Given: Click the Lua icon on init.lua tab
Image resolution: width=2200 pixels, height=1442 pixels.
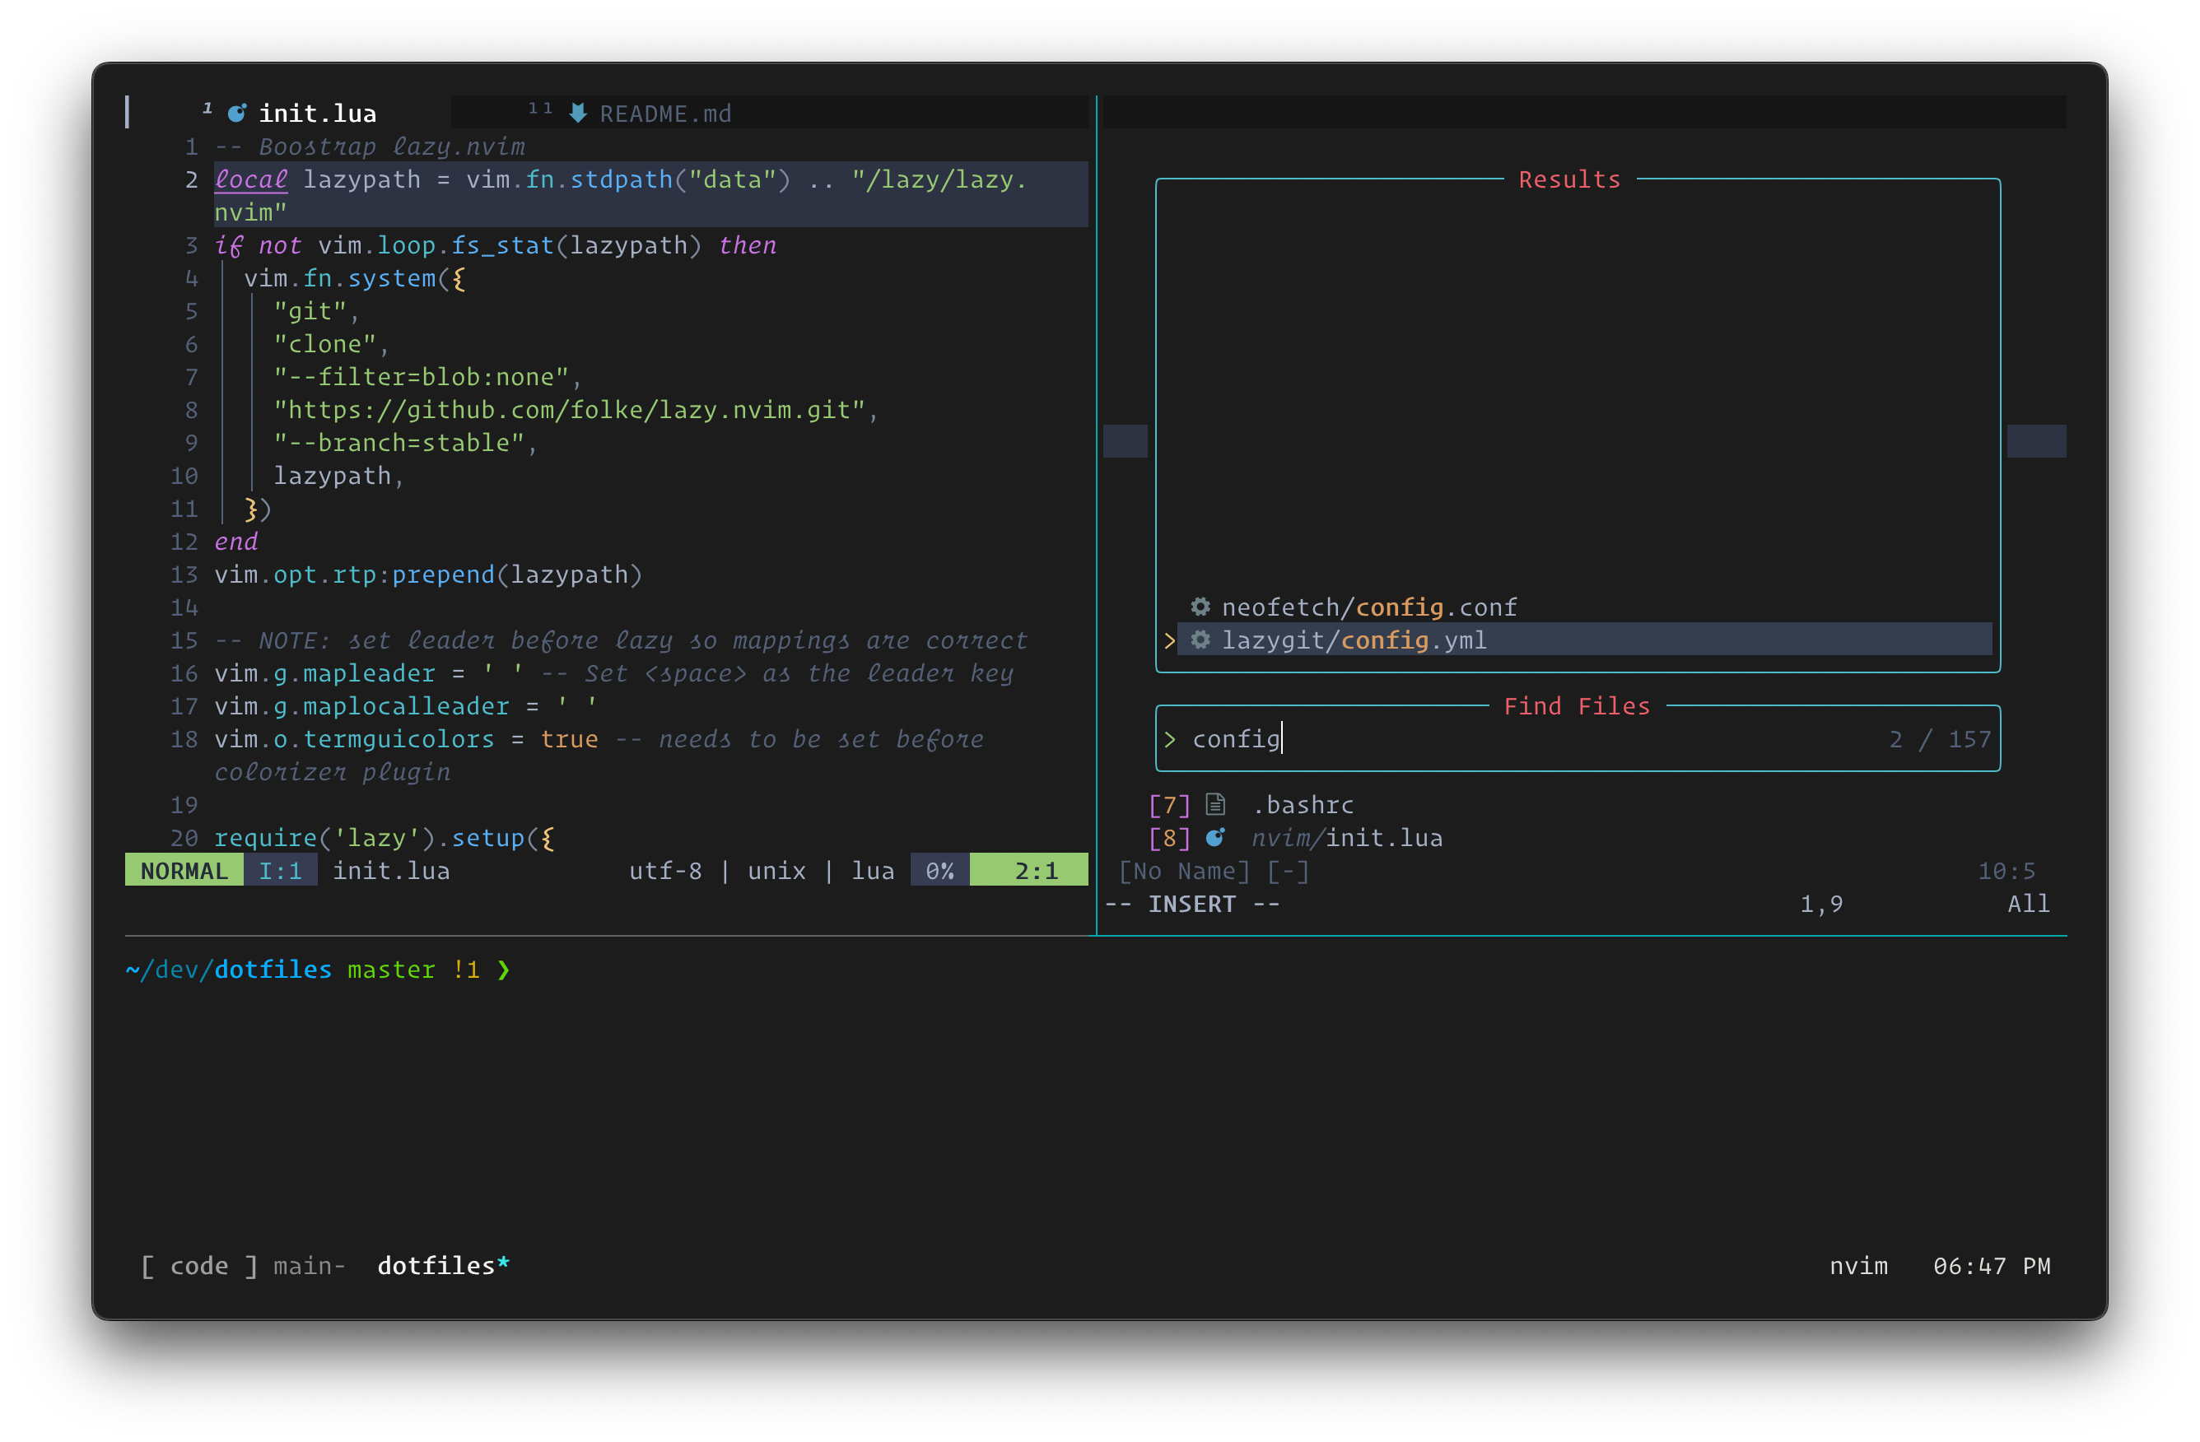Looking at the screenshot, I should [x=236, y=114].
